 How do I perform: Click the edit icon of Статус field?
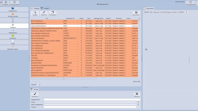[138, 102]
